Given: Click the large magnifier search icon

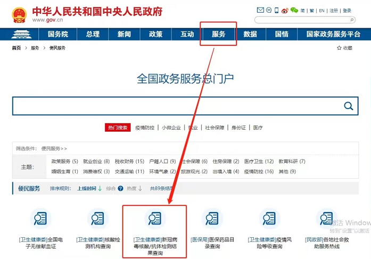Looking at the screenshot, I should point(349,106).
